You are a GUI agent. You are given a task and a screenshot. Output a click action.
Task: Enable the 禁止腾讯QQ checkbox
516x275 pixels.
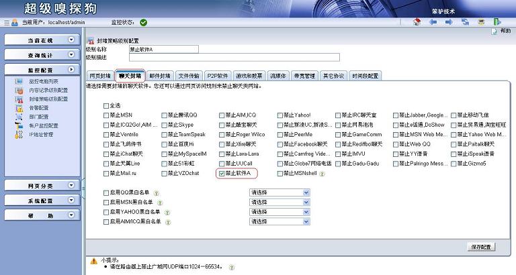click(164, 115)
